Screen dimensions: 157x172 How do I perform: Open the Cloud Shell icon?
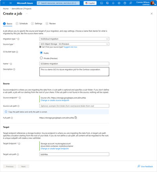(102, 3)
